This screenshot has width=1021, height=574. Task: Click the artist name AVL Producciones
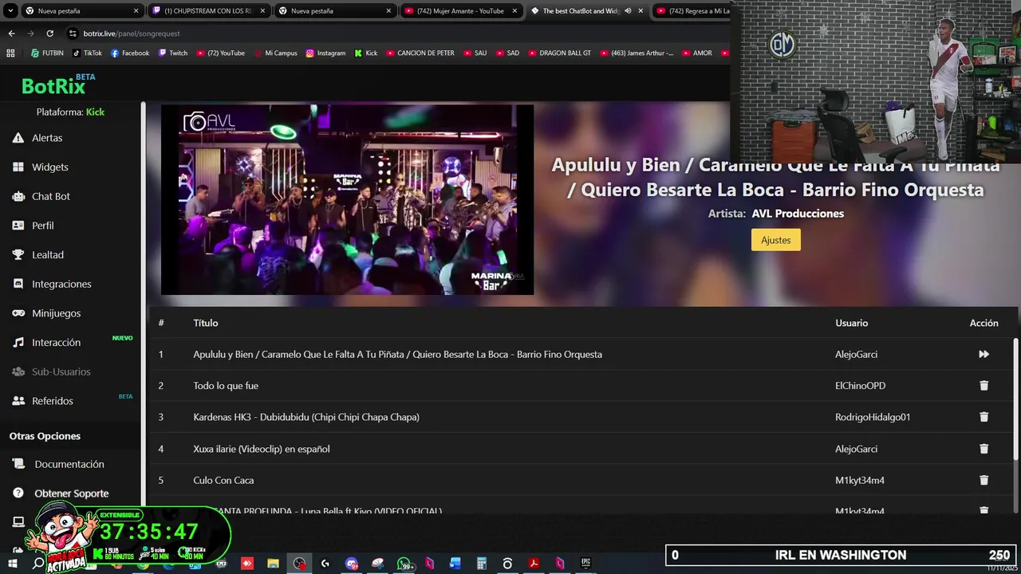(798, 214)
